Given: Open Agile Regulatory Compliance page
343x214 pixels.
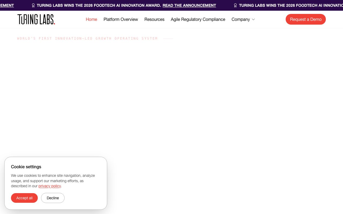Looking at the screenshot, I should (x=198, y=19).
